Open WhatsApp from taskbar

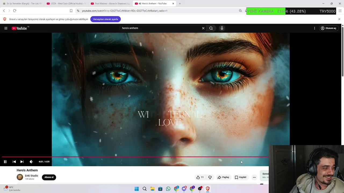168,189
